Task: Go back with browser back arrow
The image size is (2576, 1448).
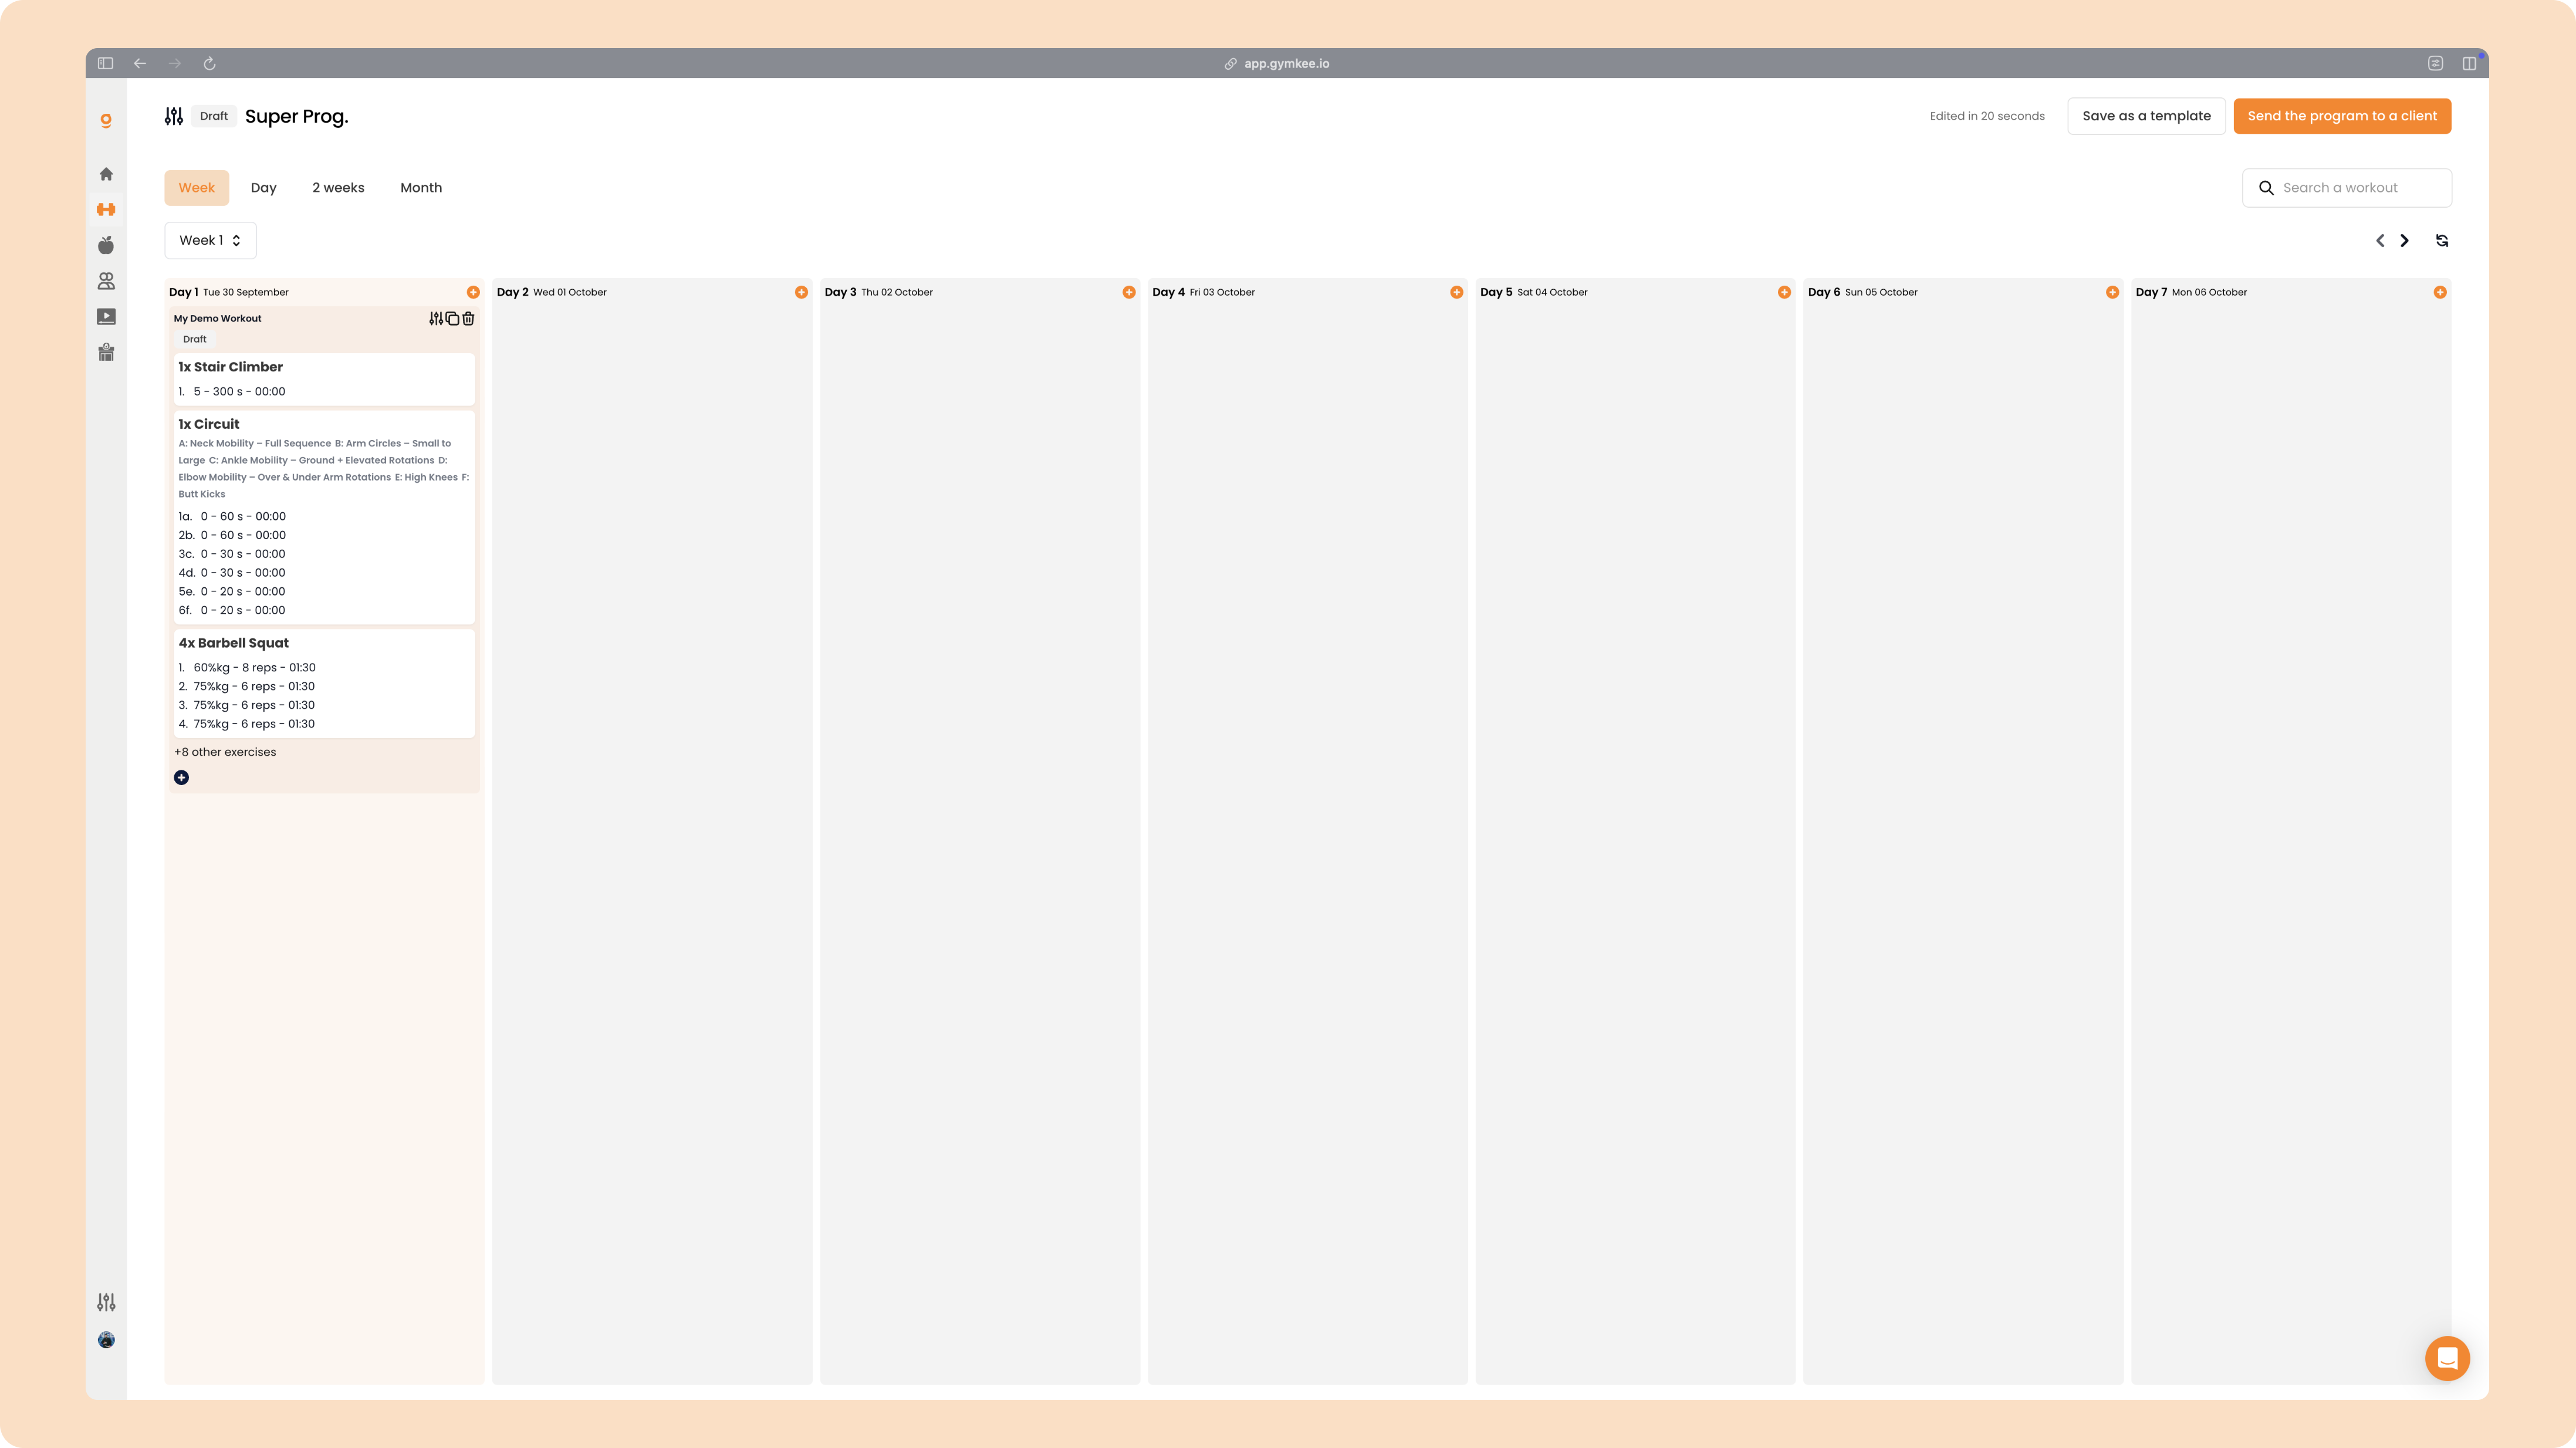Action: coord(140,63)
